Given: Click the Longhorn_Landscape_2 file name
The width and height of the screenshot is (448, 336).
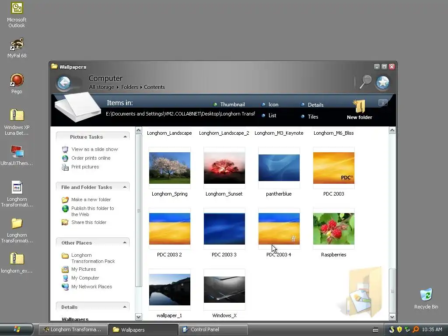Looking at the screenshot, I should point(224,133).
